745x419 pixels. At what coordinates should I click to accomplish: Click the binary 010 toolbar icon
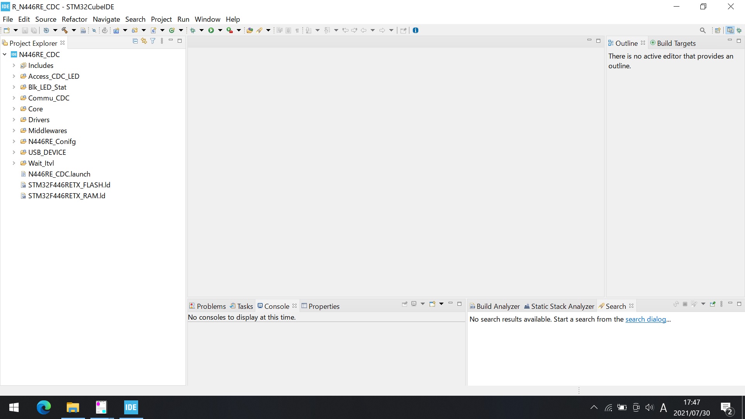pos(83,30)
